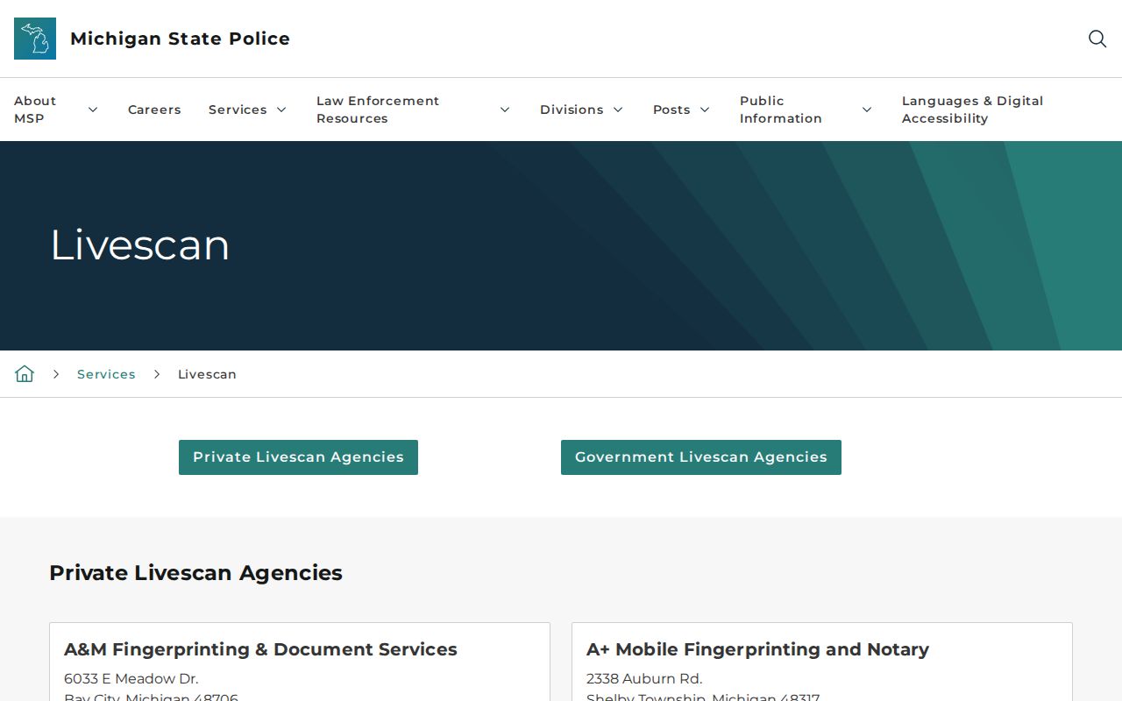Click the Livescan banner heading
The height and width of the screenshot is (701, 1122).
coord(140,244)
